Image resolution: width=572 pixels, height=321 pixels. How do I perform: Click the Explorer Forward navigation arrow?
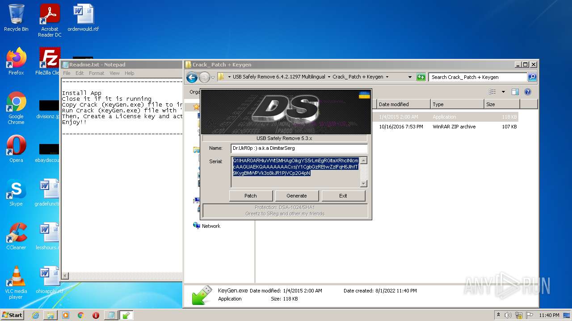click(204, 77)
